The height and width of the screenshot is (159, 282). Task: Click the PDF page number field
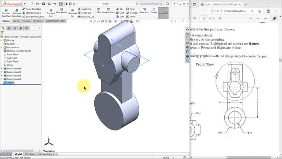(x=203, y=19)
